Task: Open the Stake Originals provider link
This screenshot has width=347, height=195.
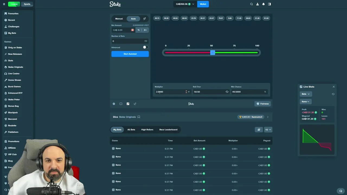Action: (127, 117)
